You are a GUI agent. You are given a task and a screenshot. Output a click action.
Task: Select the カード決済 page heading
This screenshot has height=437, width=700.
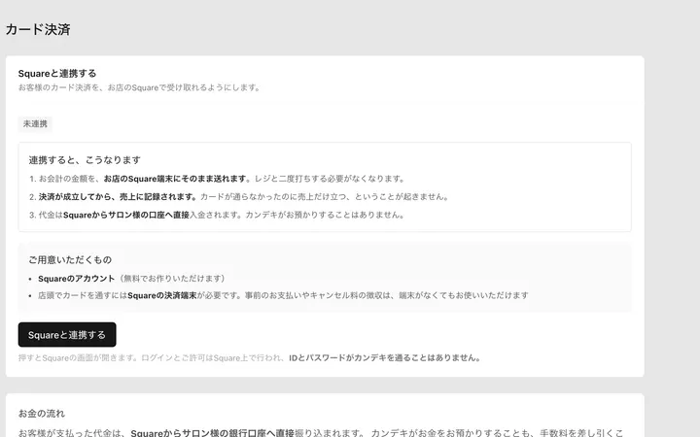(38, 29)
